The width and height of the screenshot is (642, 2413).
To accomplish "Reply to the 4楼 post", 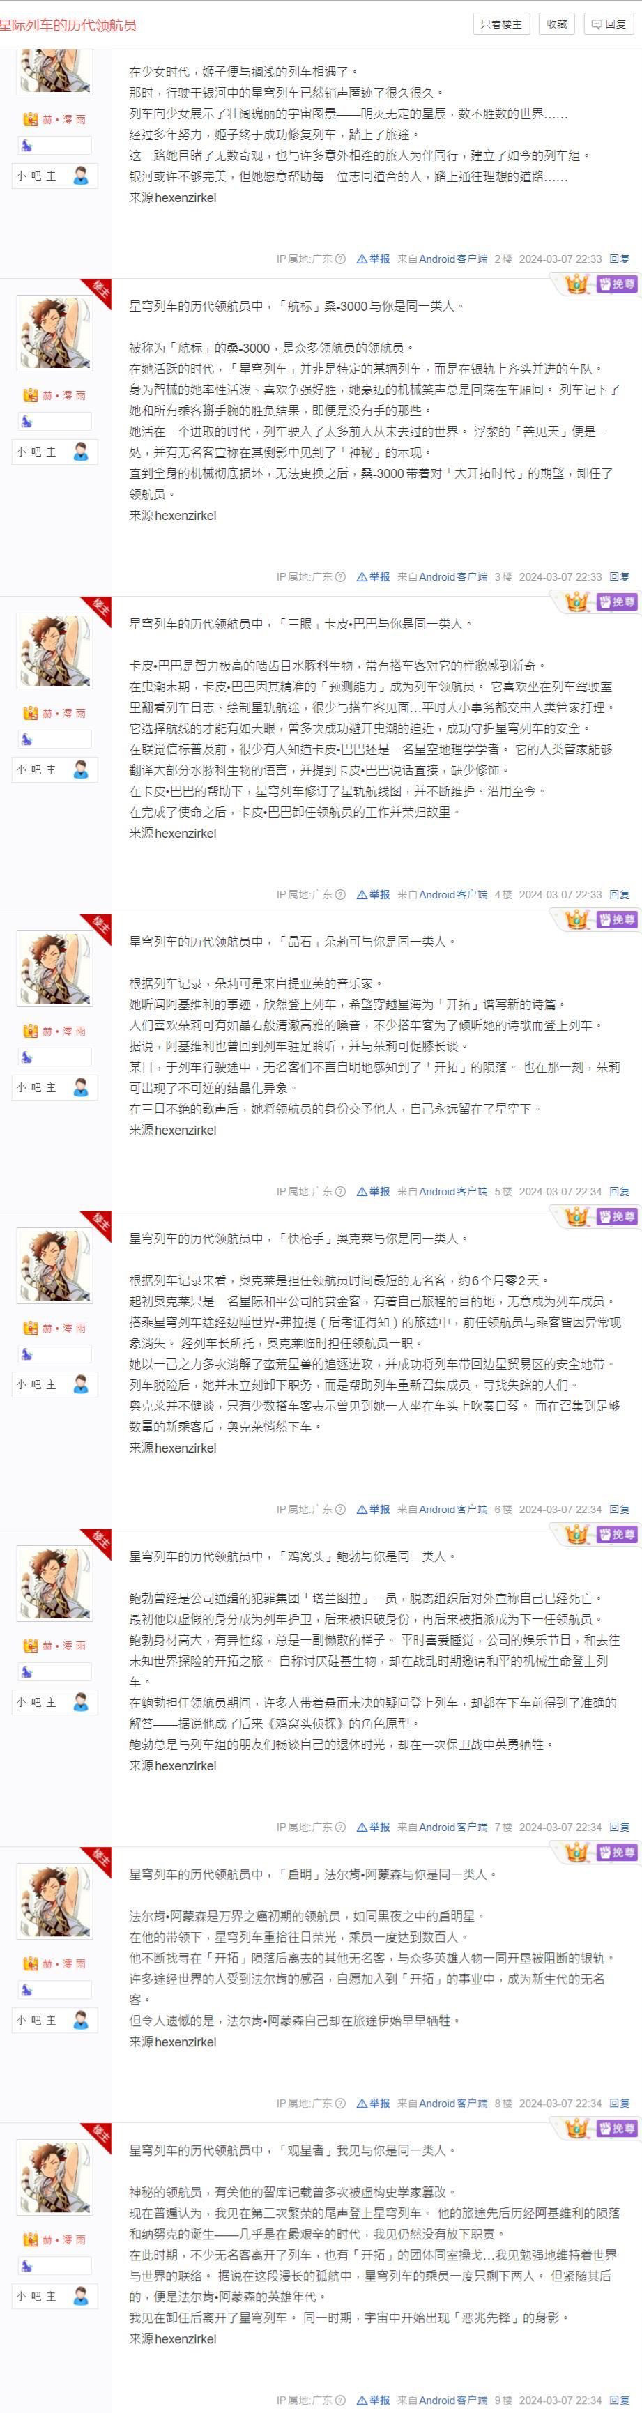I will pyautogui.click(x=620, y=894).
